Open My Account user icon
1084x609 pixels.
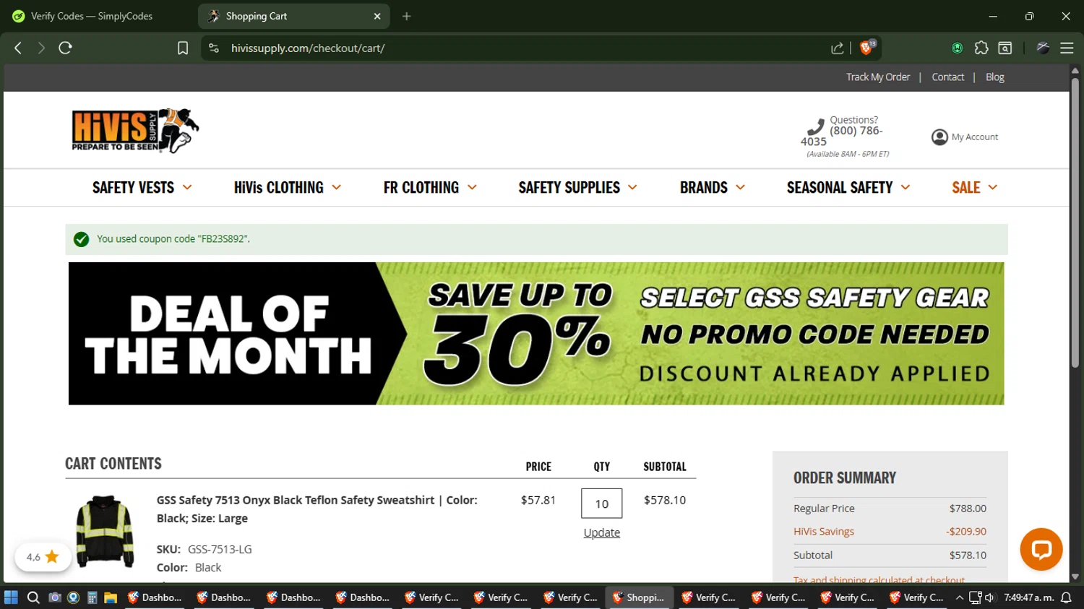[939, 137]
